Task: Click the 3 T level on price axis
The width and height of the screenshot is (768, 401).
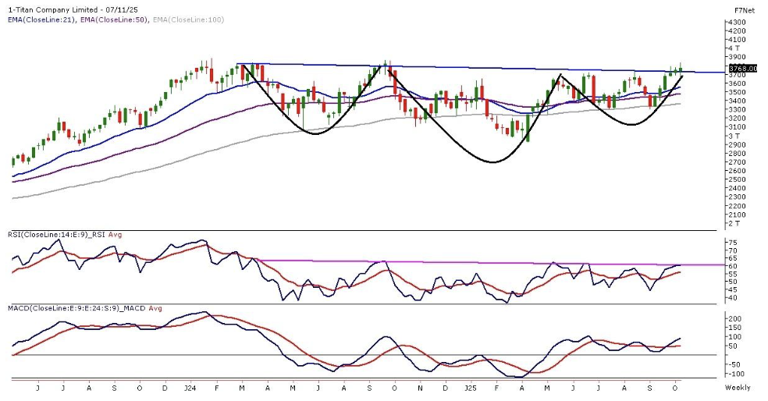Action: [x=735, y=136]
